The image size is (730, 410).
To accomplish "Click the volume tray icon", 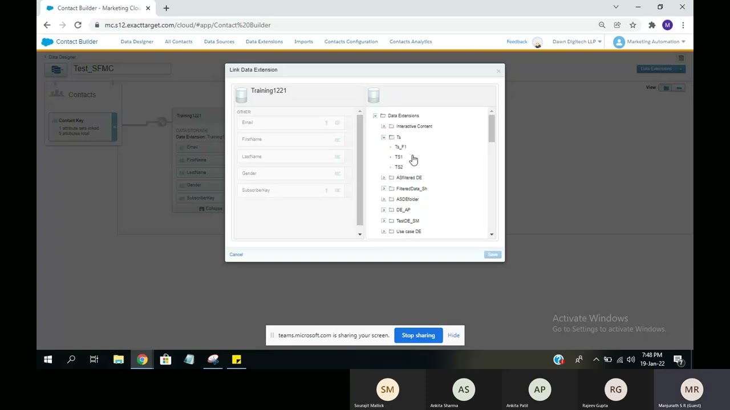I will point(631,359).
